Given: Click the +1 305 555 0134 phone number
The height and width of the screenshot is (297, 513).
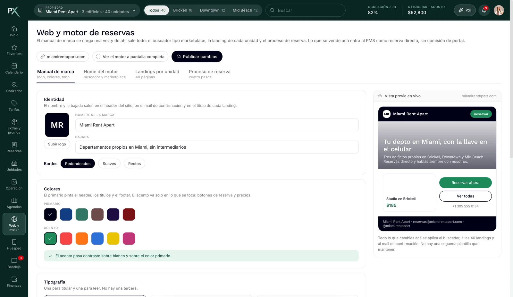Looking at the screenshot, I should tap(466, 206).
